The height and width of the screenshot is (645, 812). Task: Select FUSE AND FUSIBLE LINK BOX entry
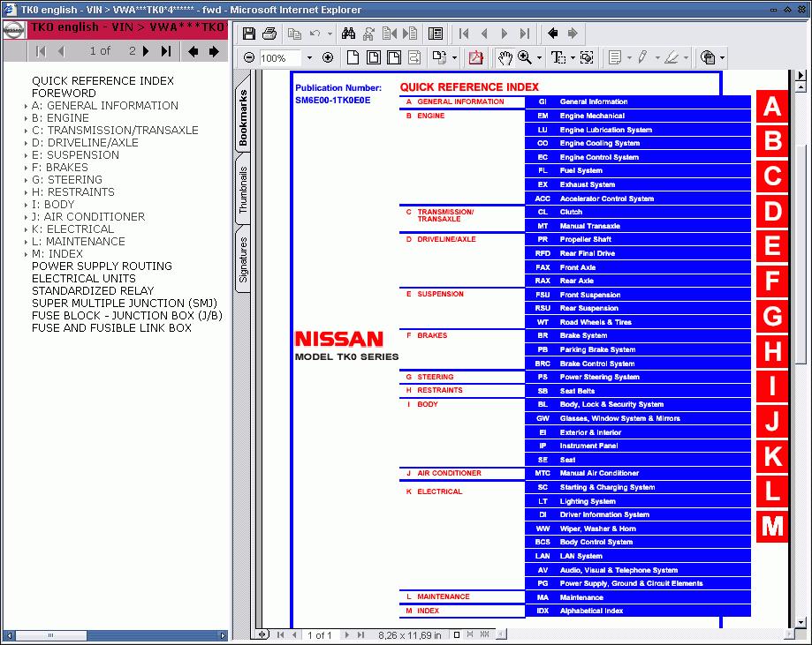[112, 328]
